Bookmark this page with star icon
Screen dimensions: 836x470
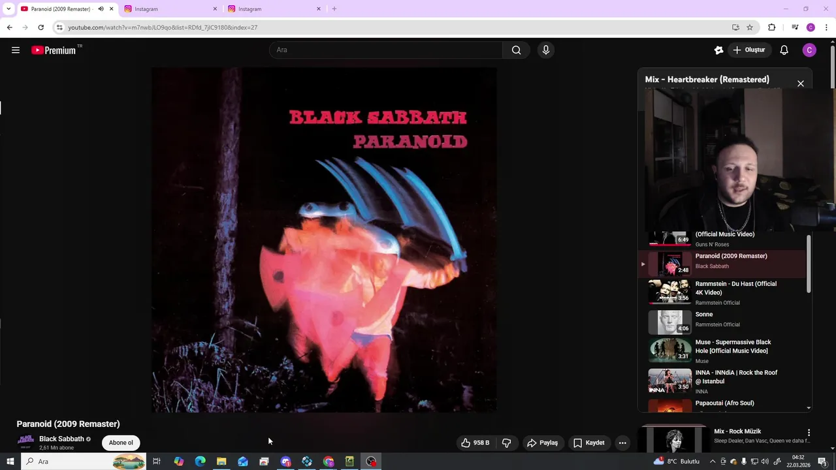click(x=750, y=27)
